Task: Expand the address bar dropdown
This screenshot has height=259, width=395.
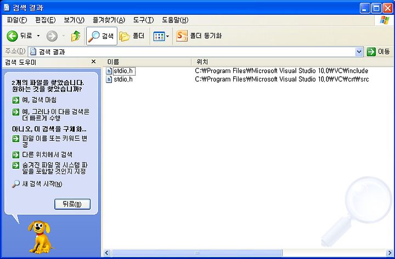Action: (x=359, y=52)
